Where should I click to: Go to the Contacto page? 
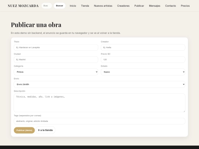(x=171, y=6)
